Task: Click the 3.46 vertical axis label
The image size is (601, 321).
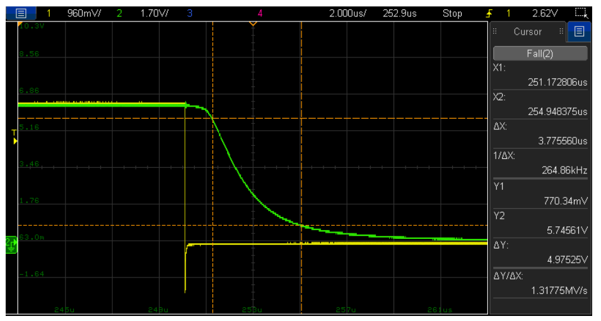Action: coord(29,164)
